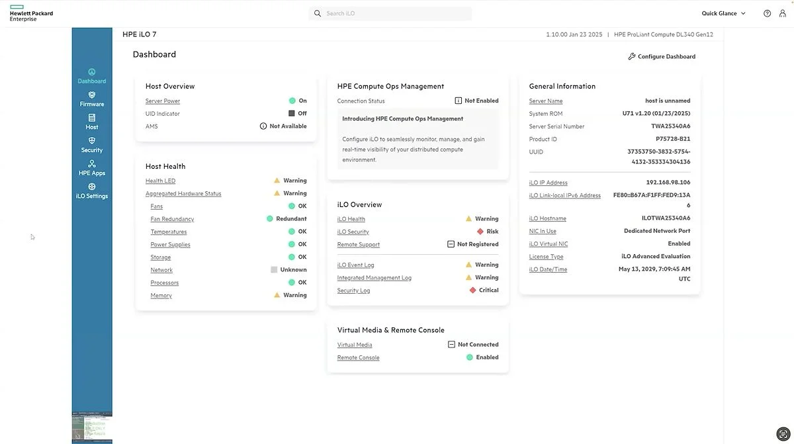
Task: Open the Aggregated Hardware Status link
Action: coord(183,194)
